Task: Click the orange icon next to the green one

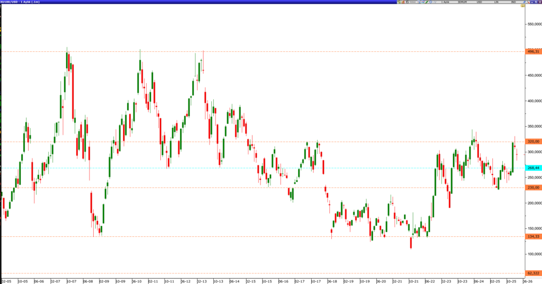Action: click(x=403, y=2)
